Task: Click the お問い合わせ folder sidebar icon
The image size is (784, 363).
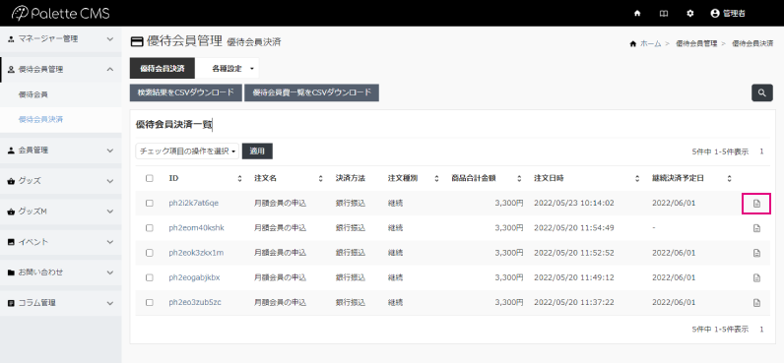Action: [11, 272]
